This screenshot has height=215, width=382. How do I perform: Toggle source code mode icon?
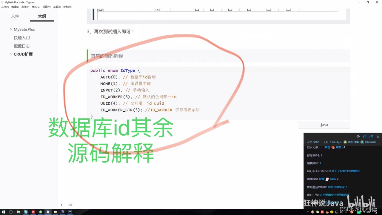coord(70,205)
